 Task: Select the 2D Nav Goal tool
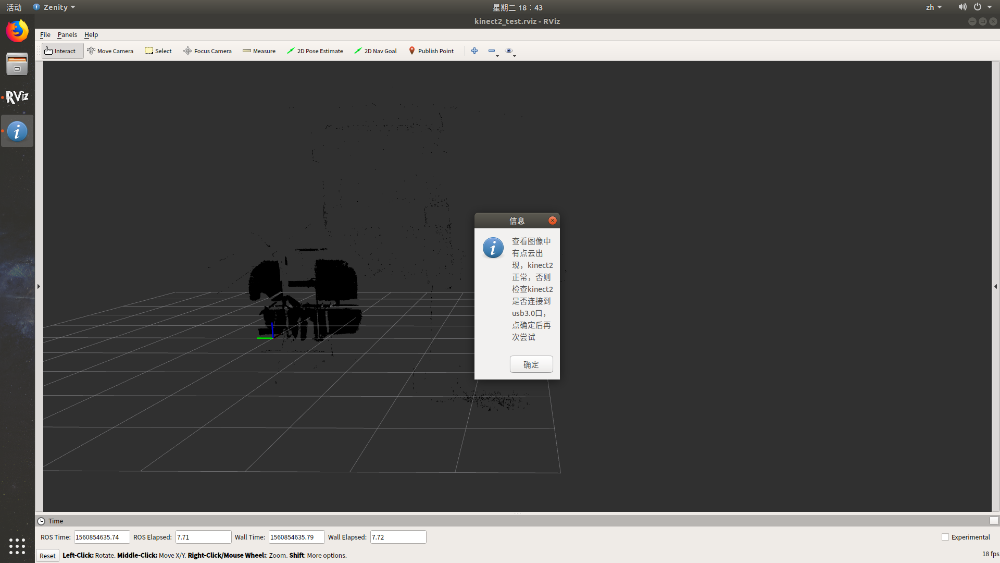376,51
